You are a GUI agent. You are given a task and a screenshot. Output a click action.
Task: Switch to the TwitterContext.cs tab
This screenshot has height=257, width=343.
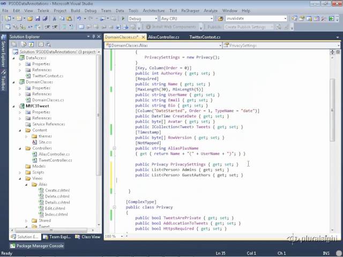205,37
